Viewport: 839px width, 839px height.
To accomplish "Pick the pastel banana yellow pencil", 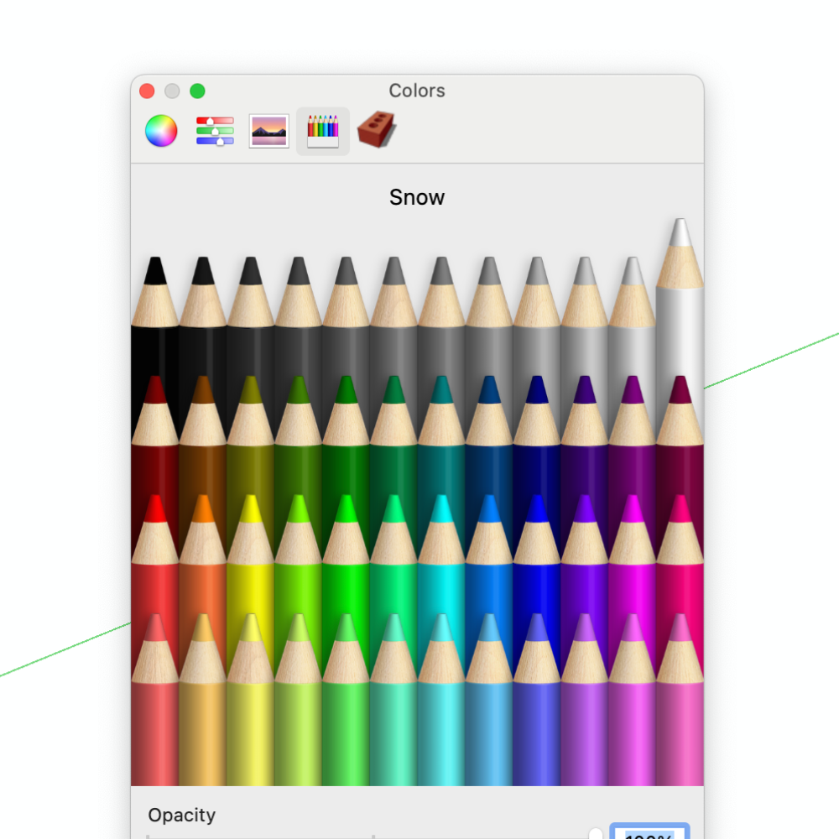I will 250,699.
